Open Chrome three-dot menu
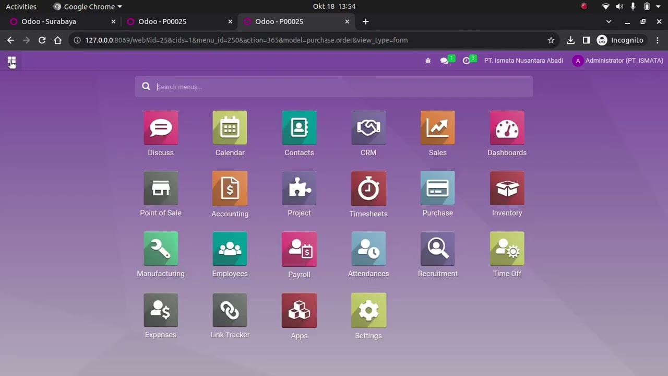The height and width of the screenshot is (376, 668). coord(658,40)
